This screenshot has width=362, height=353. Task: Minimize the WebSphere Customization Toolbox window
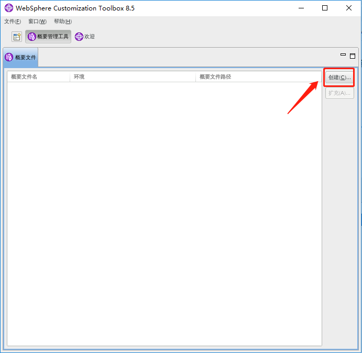coord(301,8)
